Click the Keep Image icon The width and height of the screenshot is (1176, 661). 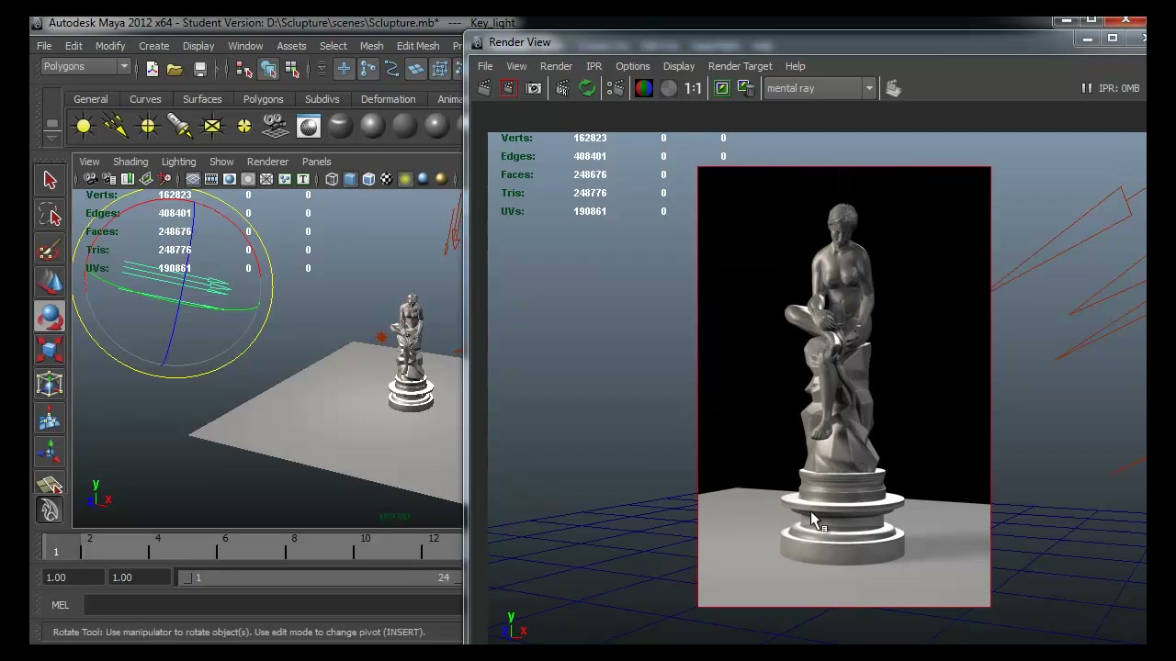tap(722, 88)
